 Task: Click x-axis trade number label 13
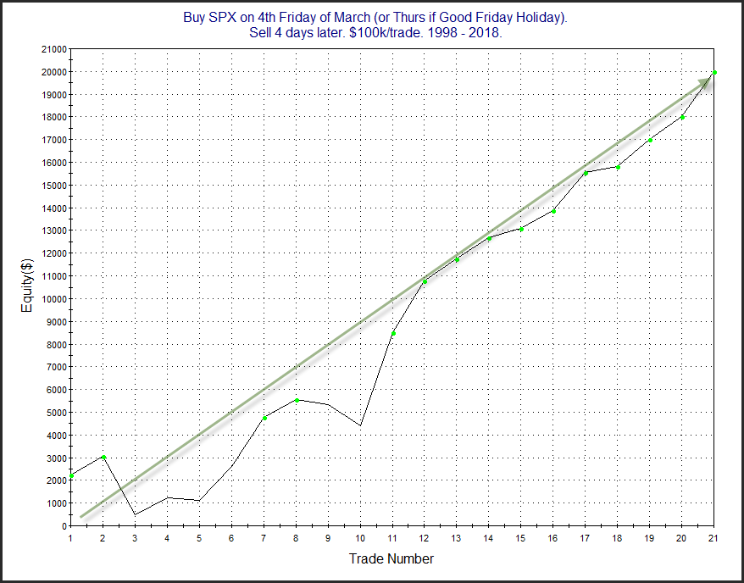pos(458,536)
